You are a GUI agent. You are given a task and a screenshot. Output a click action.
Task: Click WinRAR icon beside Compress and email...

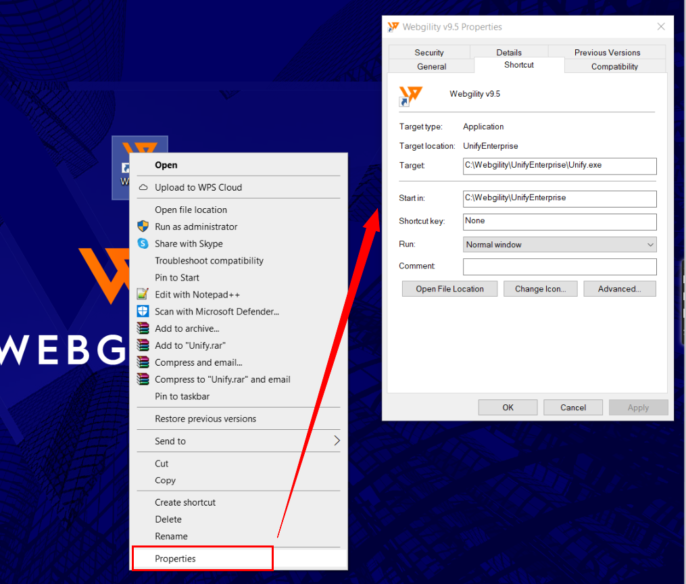[x=143, y=363]
